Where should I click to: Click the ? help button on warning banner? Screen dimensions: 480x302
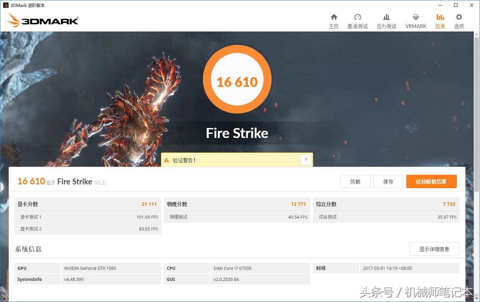pyautogui.click(x=305, y=159)
